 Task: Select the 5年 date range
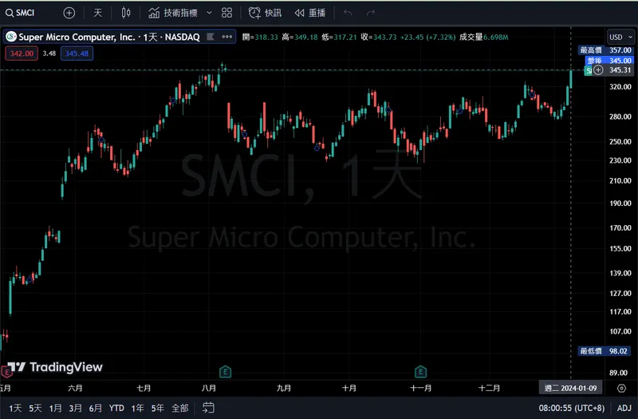click(x=157, y=408)
